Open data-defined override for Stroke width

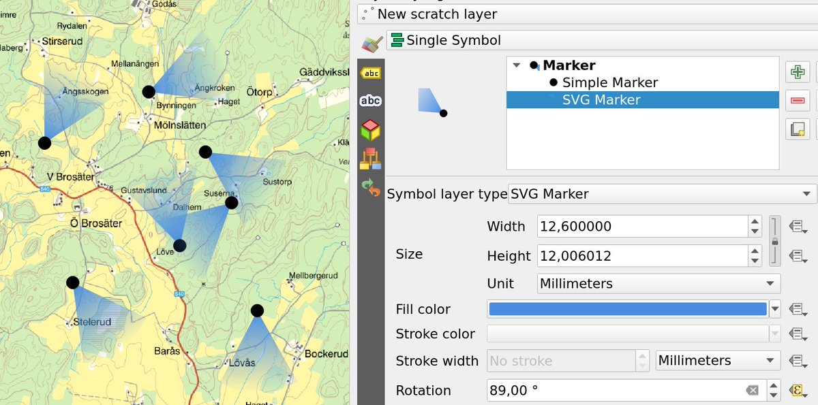(798, 361)
